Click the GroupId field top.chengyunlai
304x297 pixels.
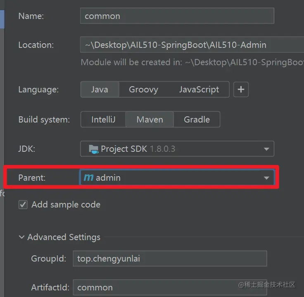[x=169, y=259]
